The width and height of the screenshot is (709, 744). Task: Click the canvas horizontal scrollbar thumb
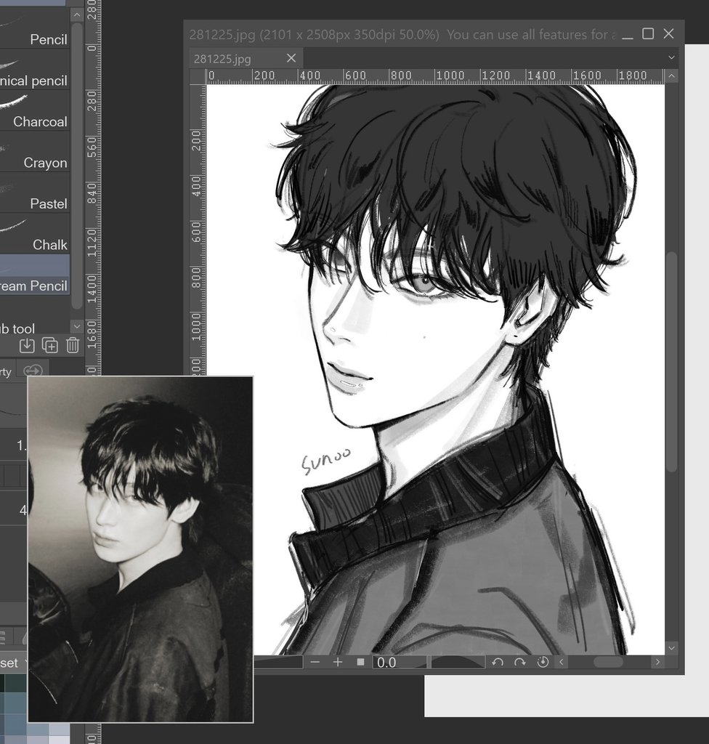[608, 662]
